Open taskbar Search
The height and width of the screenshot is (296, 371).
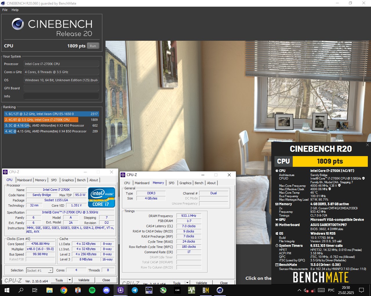point(21,290)
